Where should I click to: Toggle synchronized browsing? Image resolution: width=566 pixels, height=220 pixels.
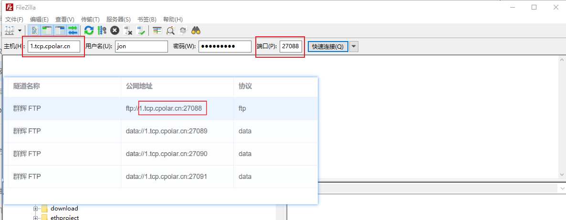click(x=183, y=31)
